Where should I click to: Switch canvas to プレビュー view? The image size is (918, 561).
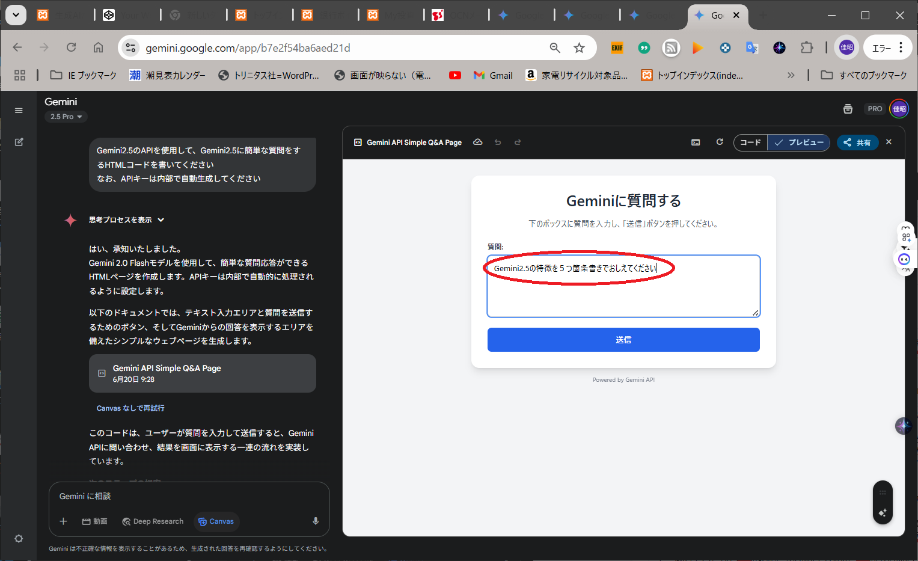pyautogui.click(x=799, y=143)
